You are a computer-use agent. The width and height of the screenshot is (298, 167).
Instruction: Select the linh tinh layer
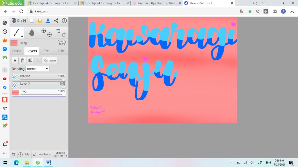coord(39,77)
